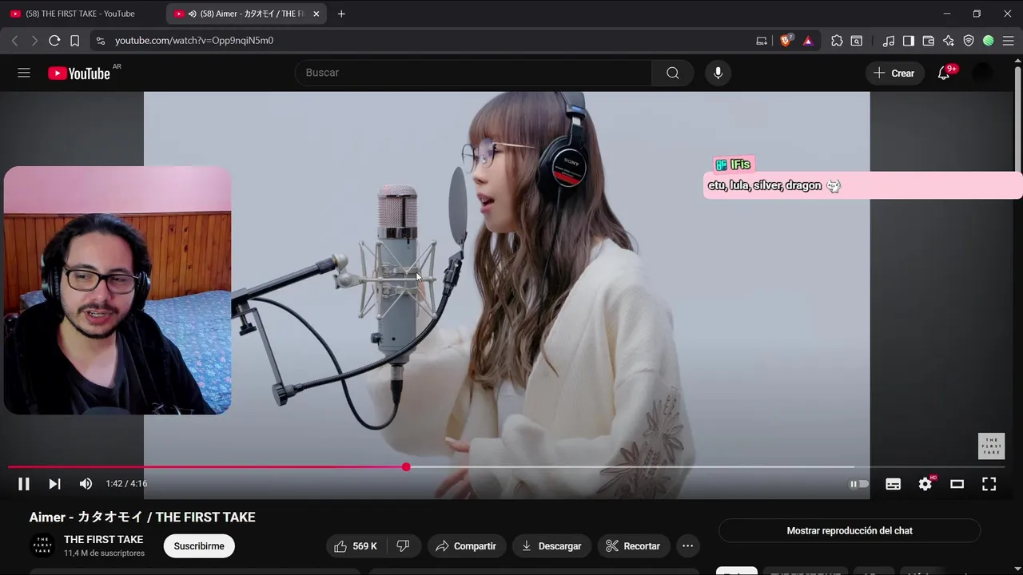Open the player settings gear

click(925, 484)
